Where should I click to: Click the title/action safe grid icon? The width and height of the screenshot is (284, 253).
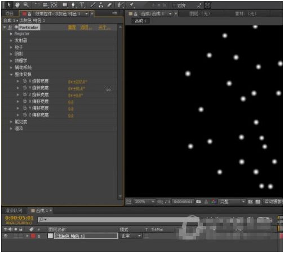(160, 202)
